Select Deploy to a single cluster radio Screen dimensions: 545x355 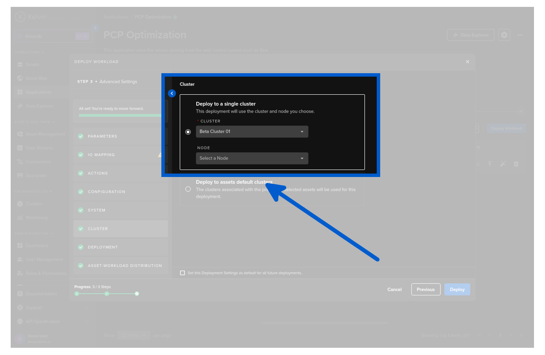tap(188, 132)
